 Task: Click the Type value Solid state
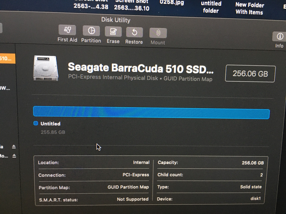(x=251, y=187)
